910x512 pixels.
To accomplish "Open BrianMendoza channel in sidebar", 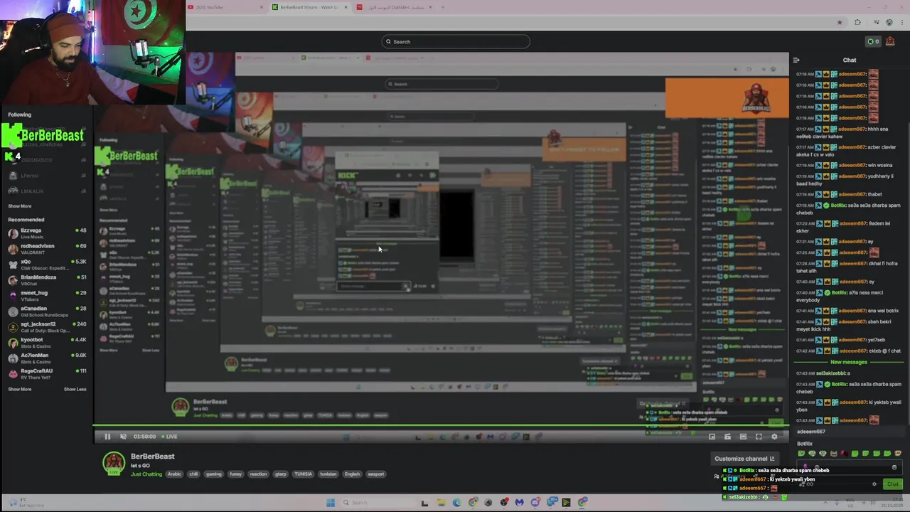I will click(x=47, y=280).
